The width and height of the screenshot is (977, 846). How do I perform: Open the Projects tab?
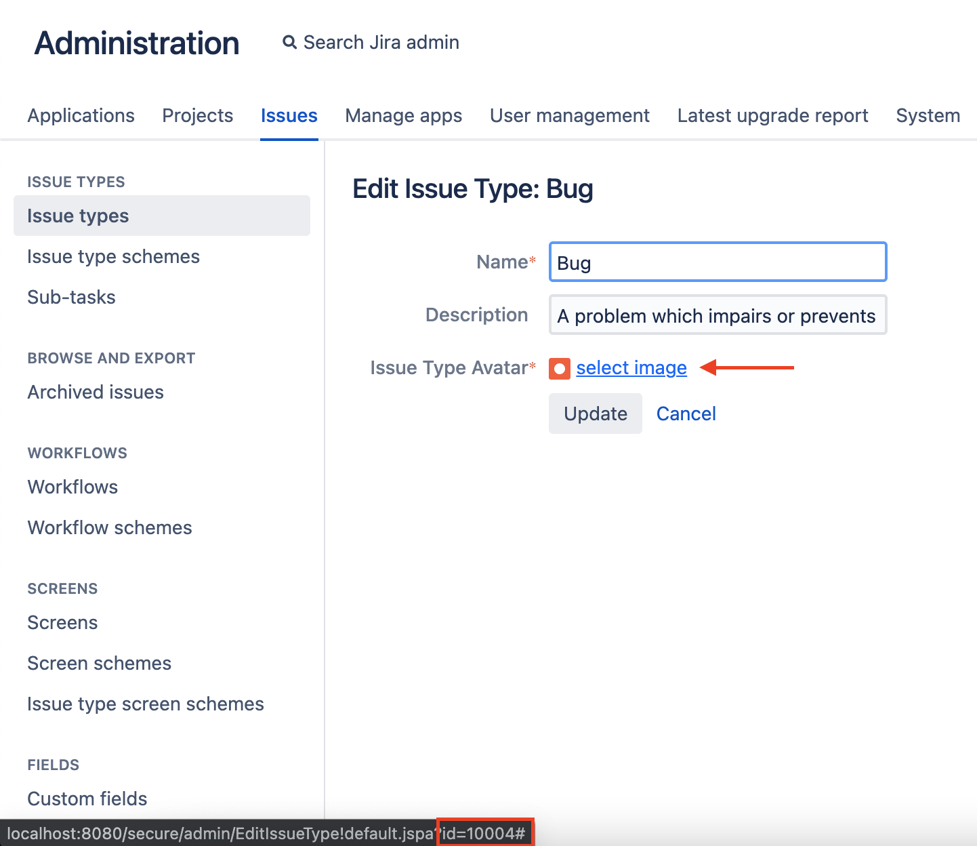tap(197, 116)
